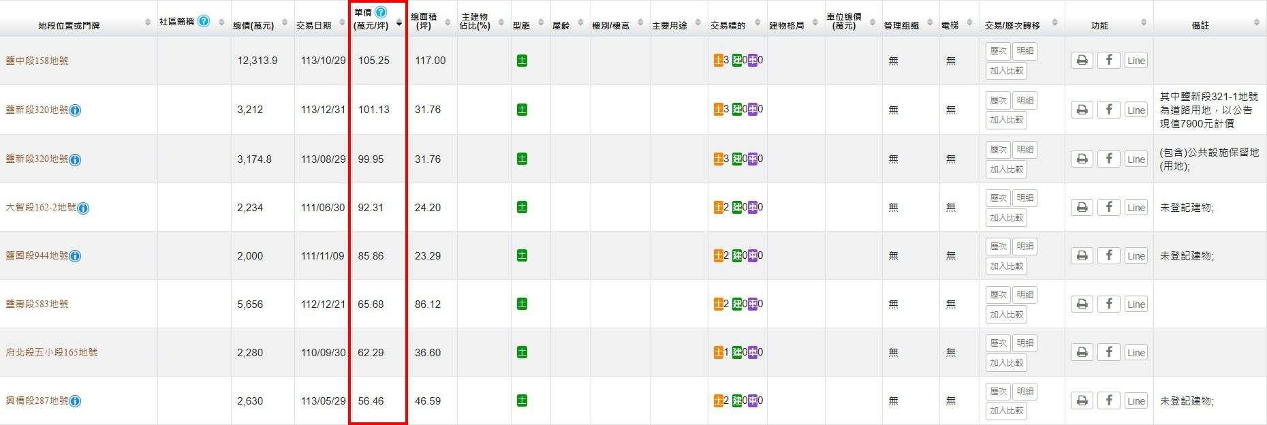
Task: Open the help icon next to 社區簡稱 header
Action: (204, 21)
